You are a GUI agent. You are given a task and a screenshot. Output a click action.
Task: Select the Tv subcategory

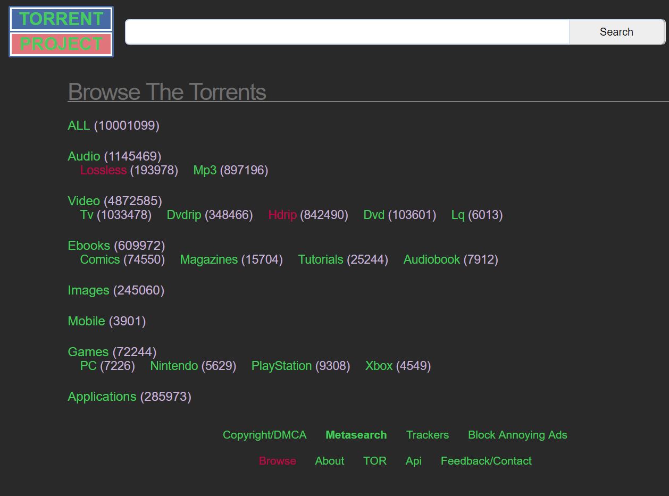pos(86,215)
